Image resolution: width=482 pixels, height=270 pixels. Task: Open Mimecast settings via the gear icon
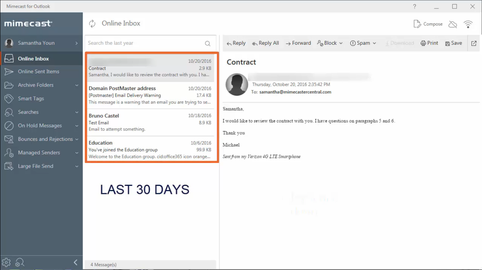(6, 262)
